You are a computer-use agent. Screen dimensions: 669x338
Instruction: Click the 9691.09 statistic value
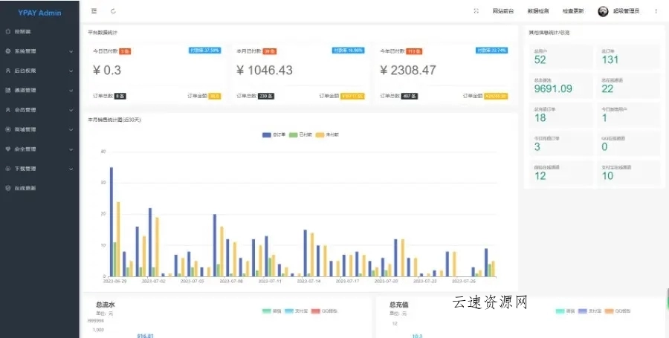pyautogui.click(x=553, y=88)
